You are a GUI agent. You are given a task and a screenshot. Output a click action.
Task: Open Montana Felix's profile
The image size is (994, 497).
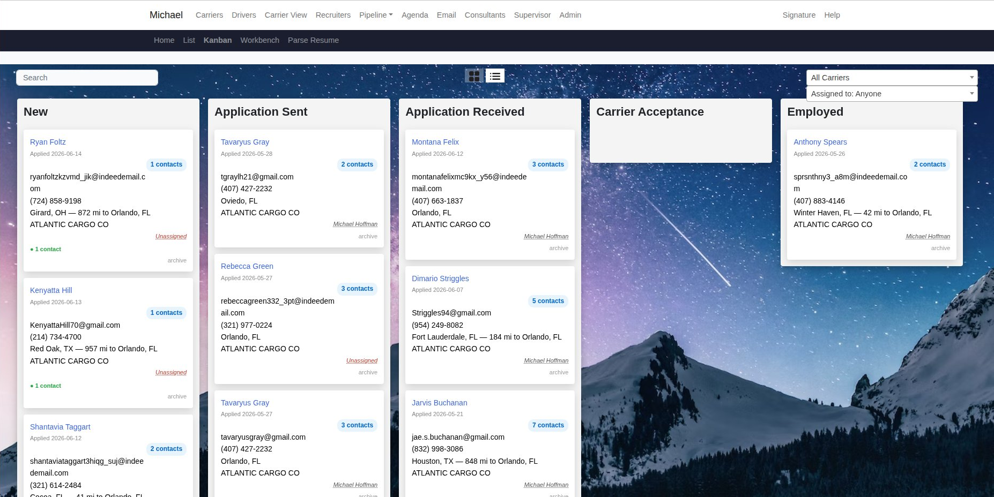tap(435, 142)
